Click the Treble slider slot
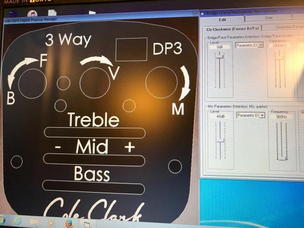The height and width of the screenshot is (228, 304). tap(95, 133)
